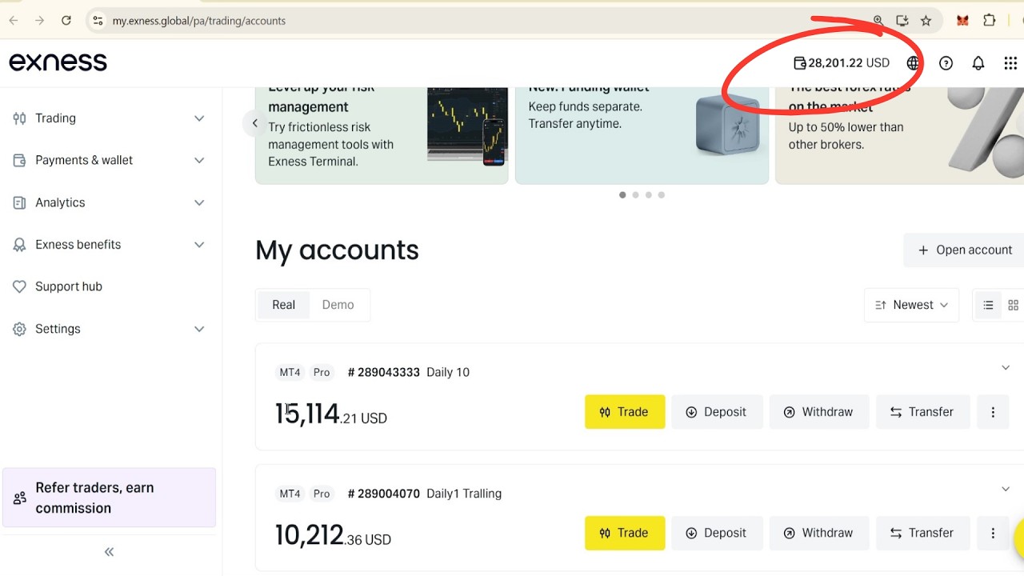
Task: Switch to the Real accounts tab
Action: (x=284, y=305)
